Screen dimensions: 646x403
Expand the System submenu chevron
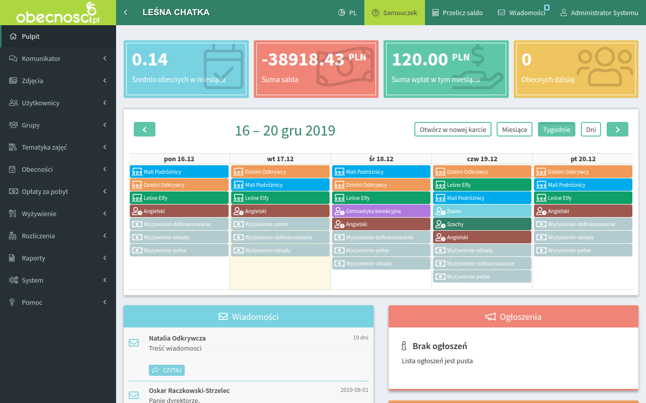click(104, 280)
